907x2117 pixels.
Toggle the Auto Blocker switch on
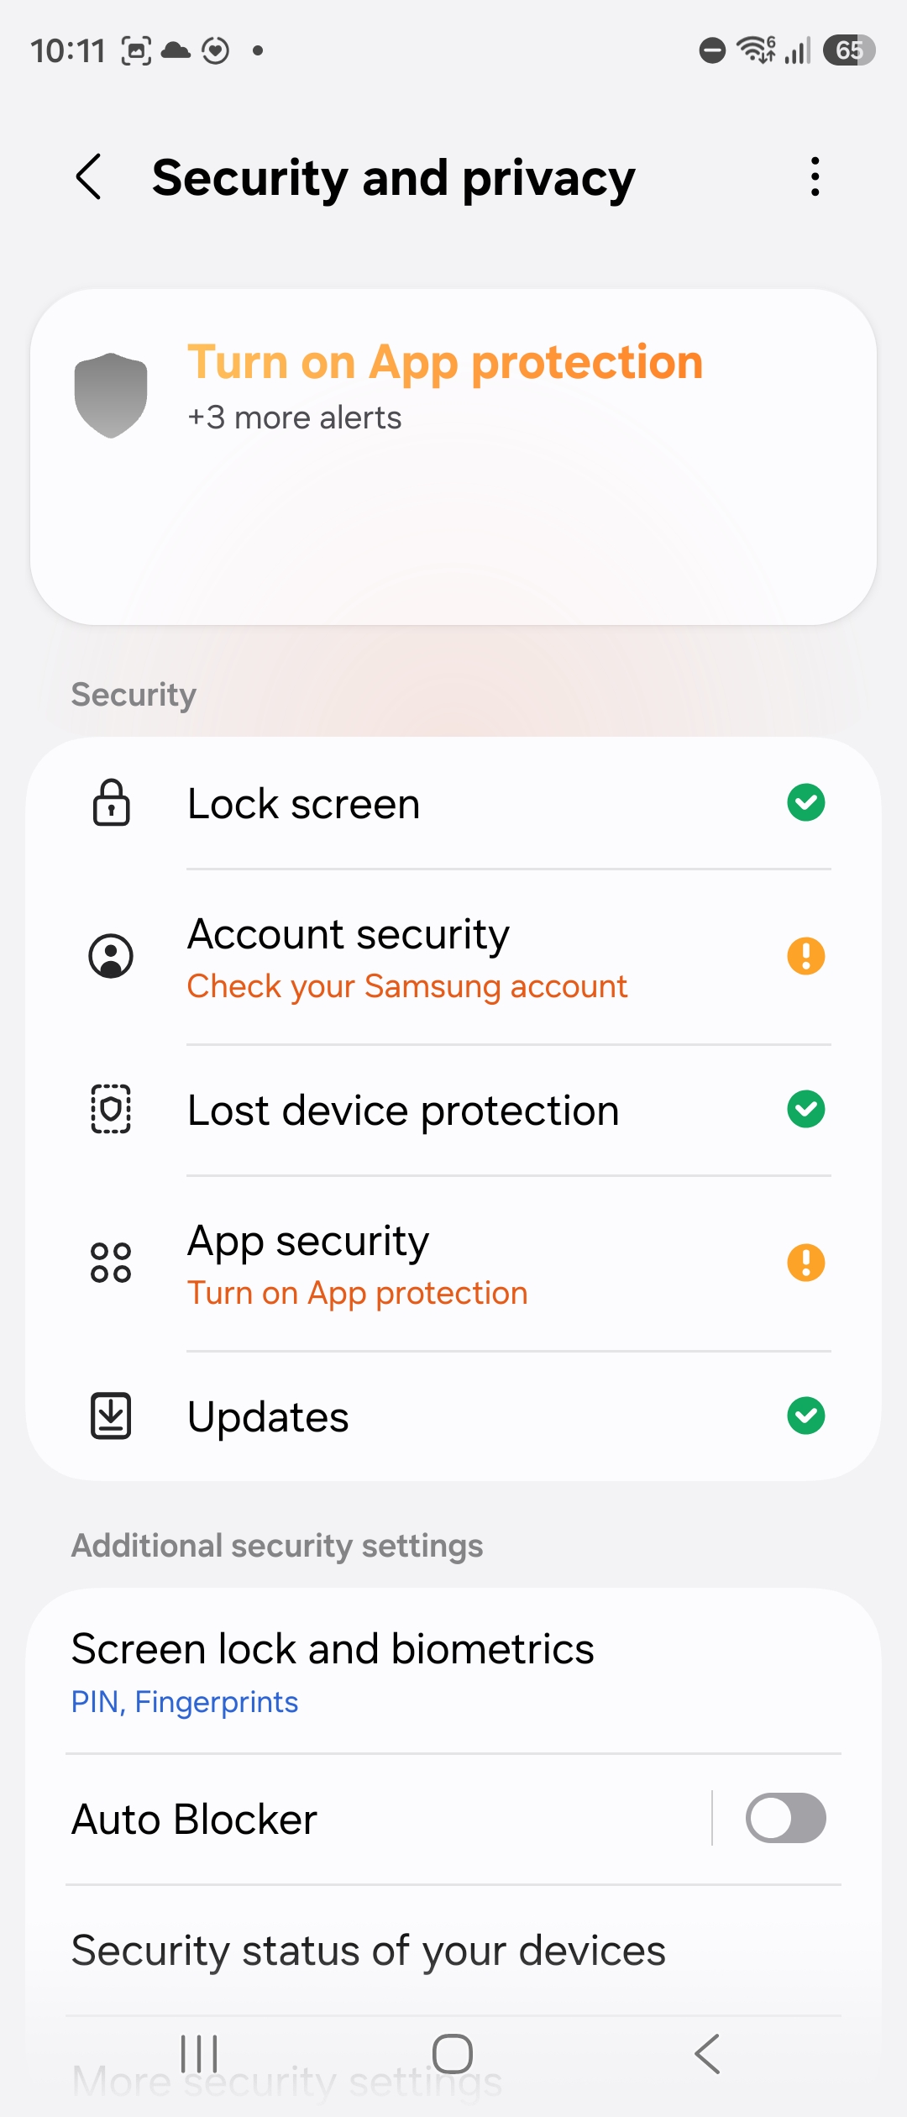pyautogui.click(x=786, y=1818)
